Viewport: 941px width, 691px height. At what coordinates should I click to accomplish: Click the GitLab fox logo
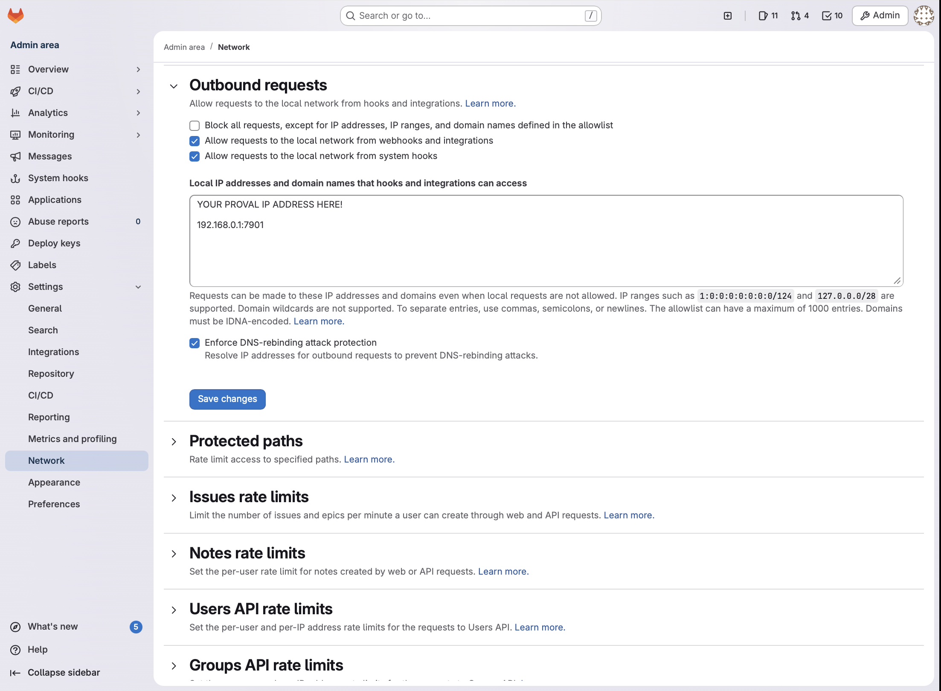16,16
